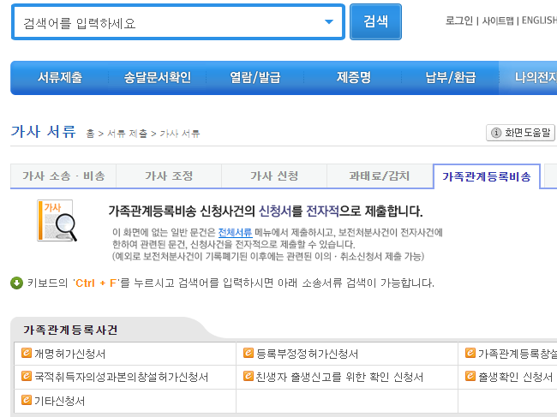This screenshot has width=557, height=417.
Task: Click the 출생확인 신청서 icon
Action: pyautogui.click(x=470, y=377)
